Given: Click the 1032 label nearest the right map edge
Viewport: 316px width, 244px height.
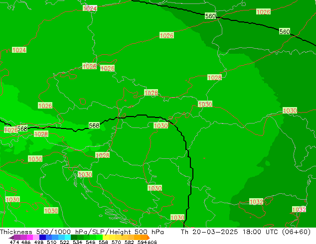Looking at the screenshot, I should [299, 210].
